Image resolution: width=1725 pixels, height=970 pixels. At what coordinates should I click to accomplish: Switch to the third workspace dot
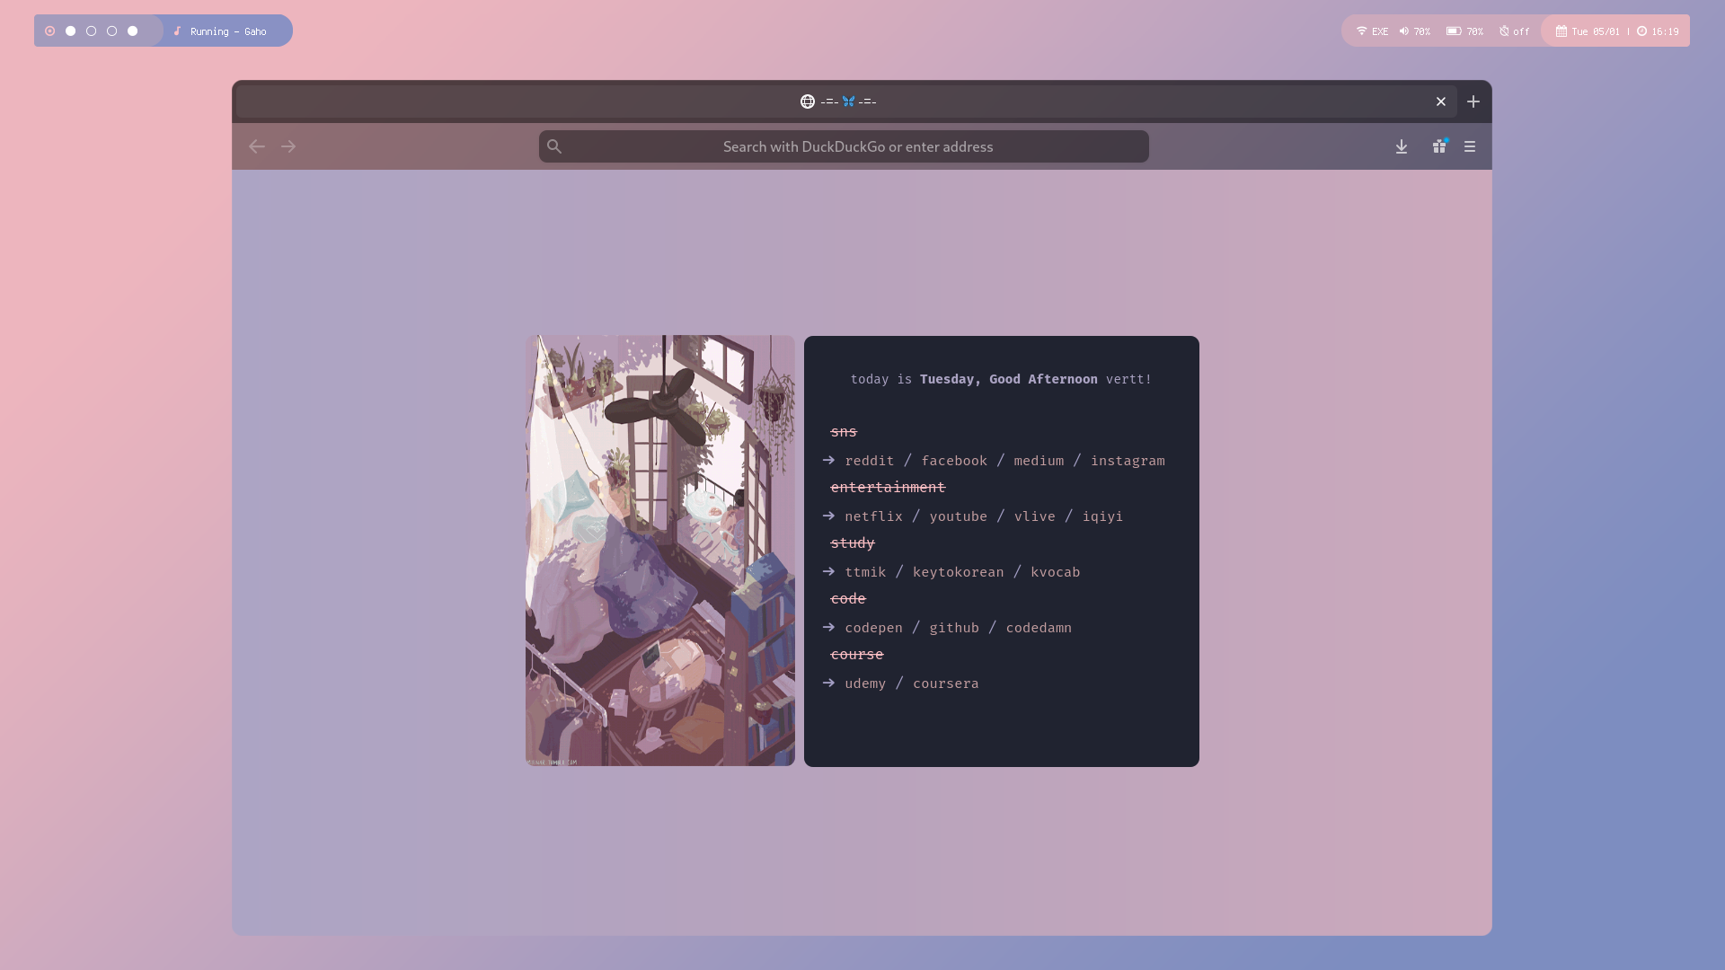[x=92, y=31]
